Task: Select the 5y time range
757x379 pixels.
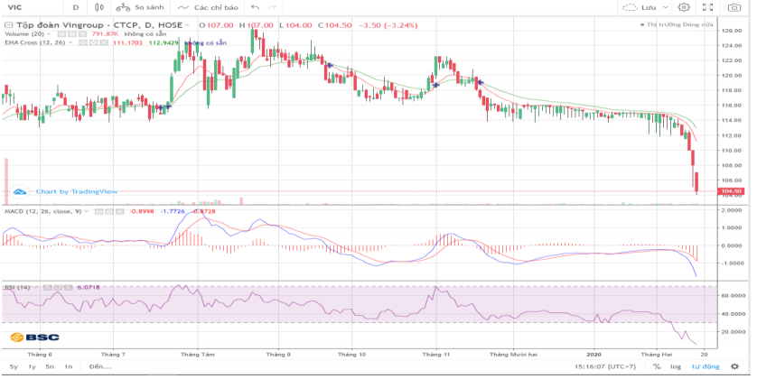Action: click(x=14, y=367)
